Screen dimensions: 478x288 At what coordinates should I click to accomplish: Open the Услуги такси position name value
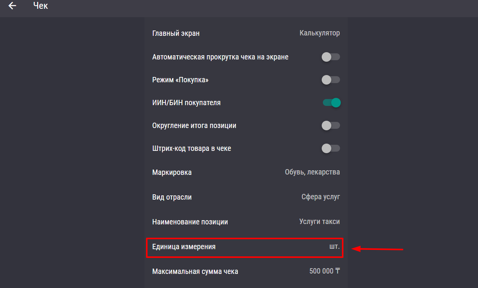[x=319, y=221]
